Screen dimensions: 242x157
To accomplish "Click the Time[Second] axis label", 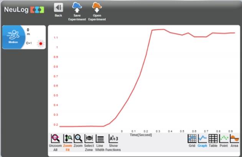I will point(140,135).
